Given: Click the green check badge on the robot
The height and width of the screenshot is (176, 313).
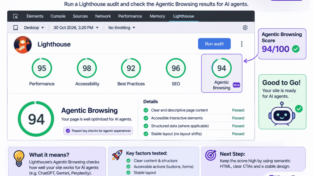Looking at the screenshot, I should click(x=299, y=109).
